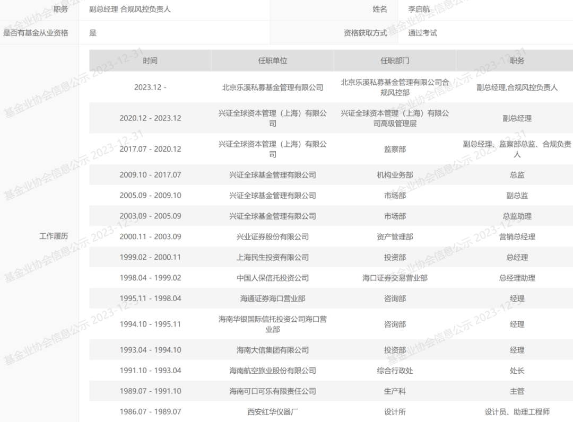
Task: Select the 2017.07 - 2020.12 time cell
Action: pos(150,149)
